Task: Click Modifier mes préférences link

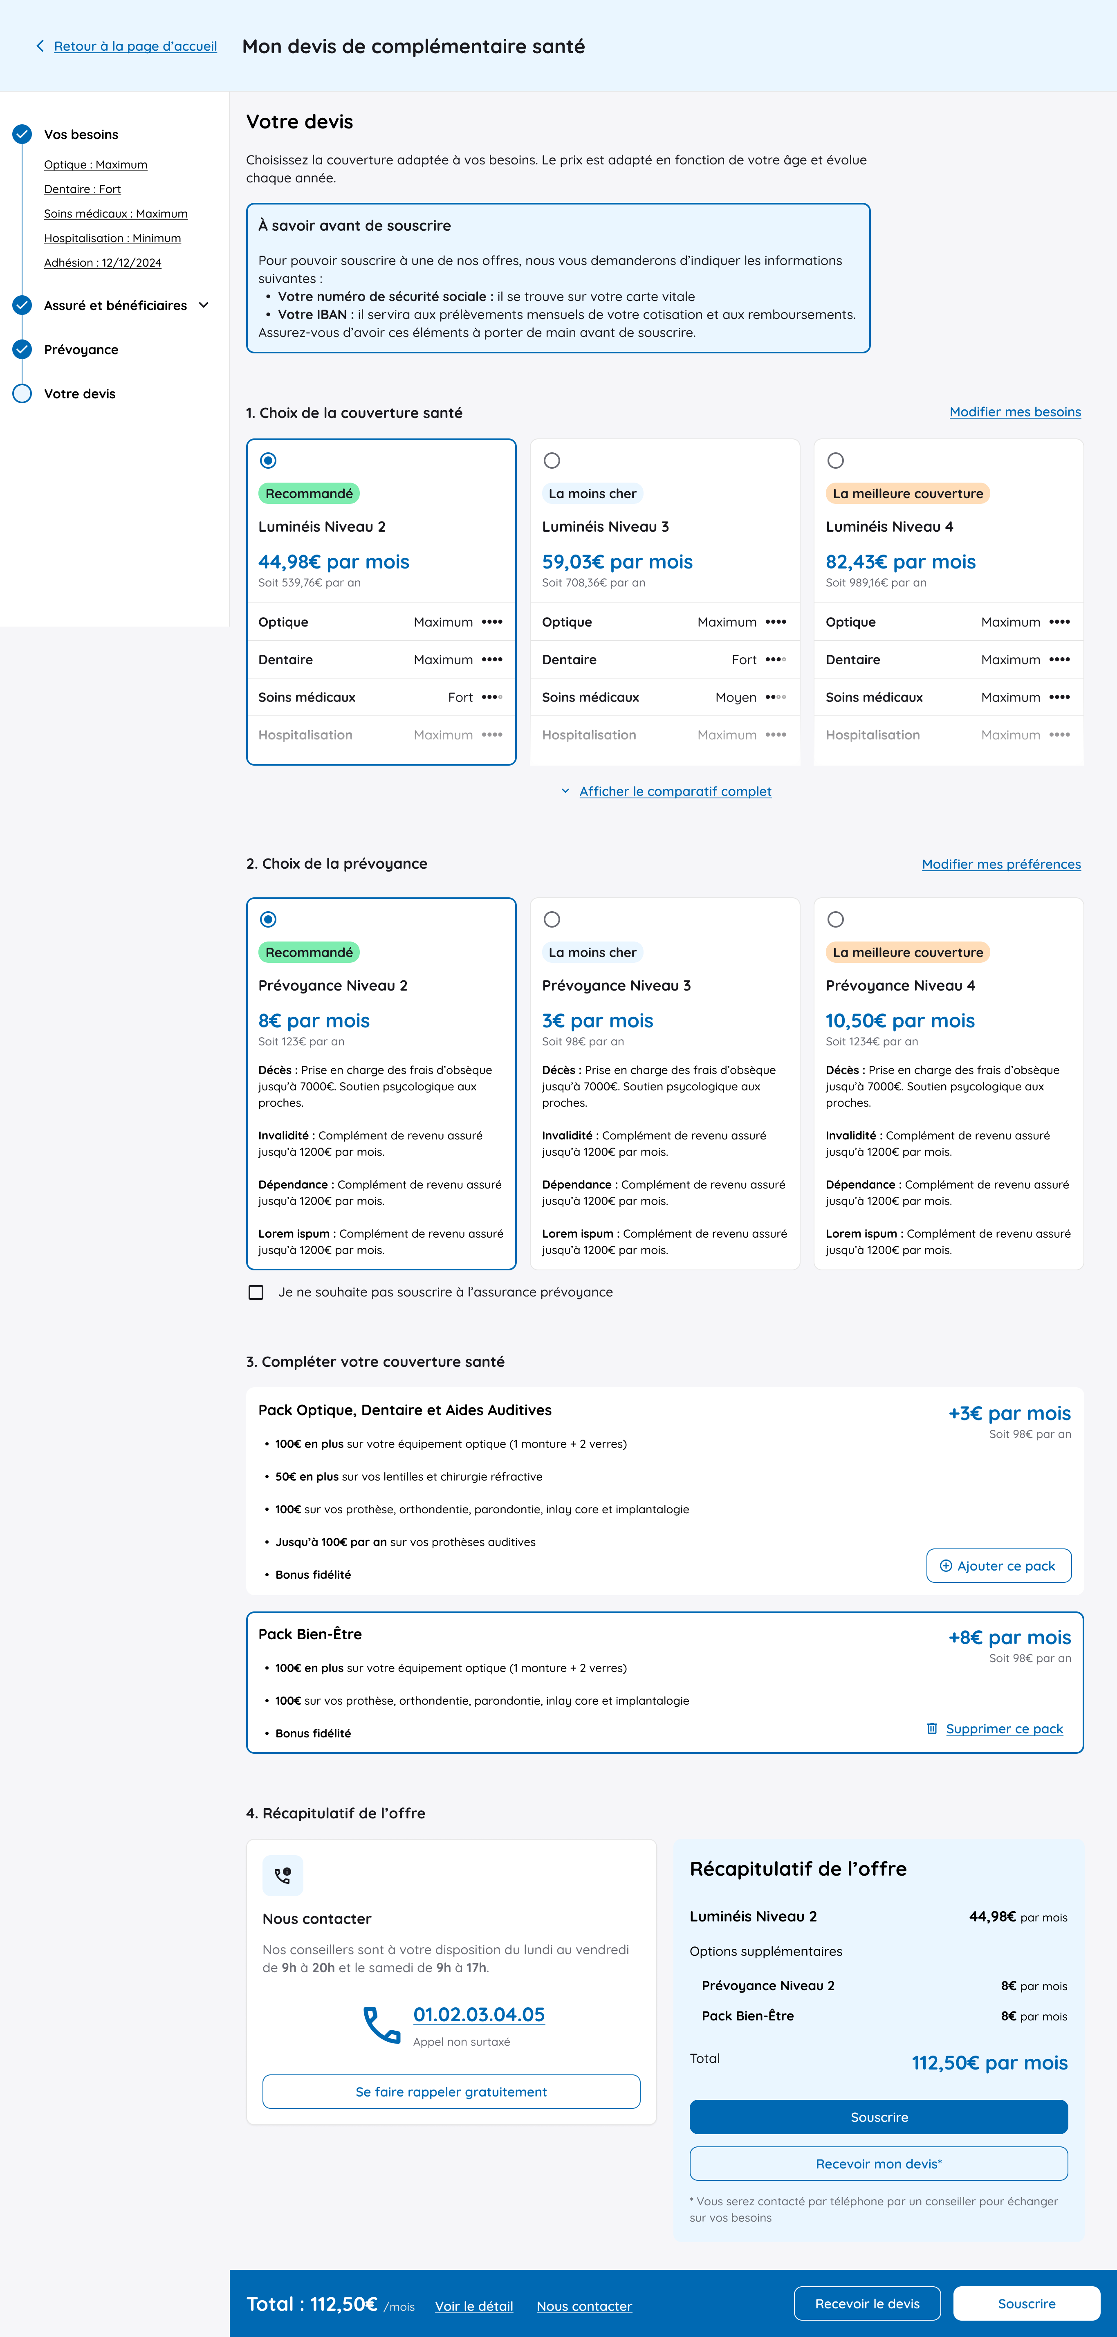Action: point(1002,864)
